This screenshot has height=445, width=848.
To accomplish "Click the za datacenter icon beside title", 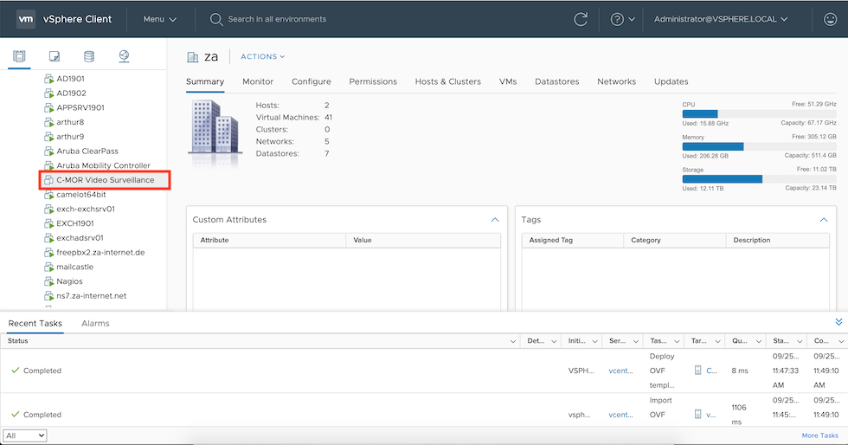I will click(x=192, y=57).
